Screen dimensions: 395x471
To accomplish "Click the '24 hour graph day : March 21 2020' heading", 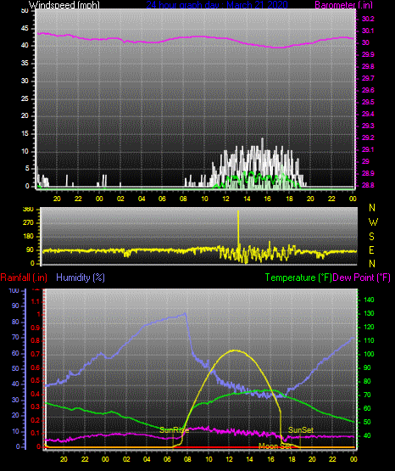I will [217, 5].
